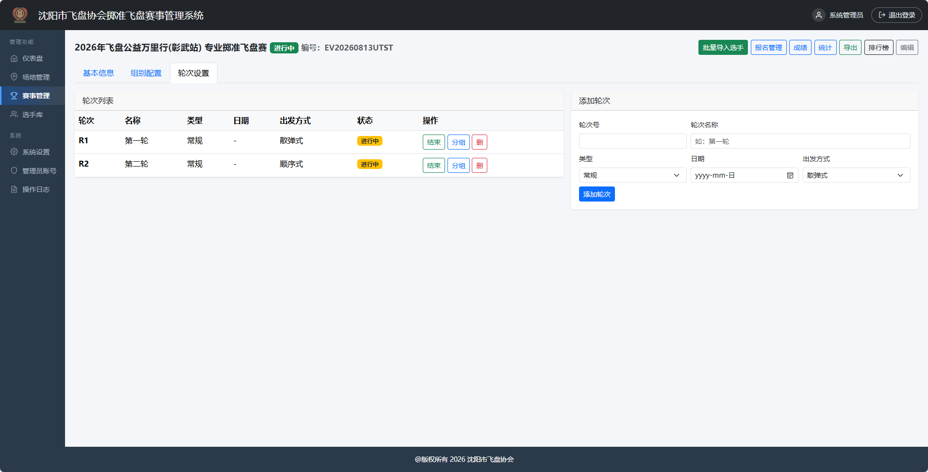Click the R1 round cell
The image size is (928, 472).
pos(83,140)
